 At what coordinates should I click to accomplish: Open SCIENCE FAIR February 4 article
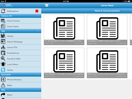pyautogui.click(x=107, y=30)
